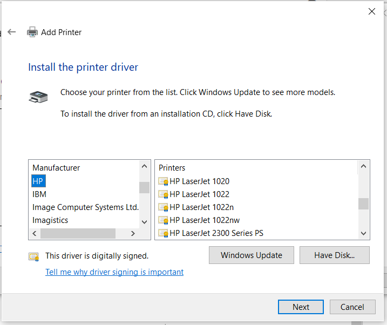Click the Printers list scrollbar thumb
This screenshot has height=325, width=387.
363,204
